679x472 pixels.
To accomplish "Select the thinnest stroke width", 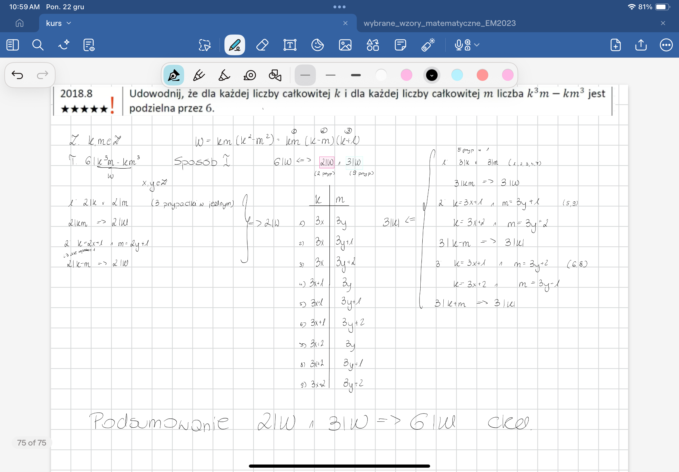I will 305,75.
